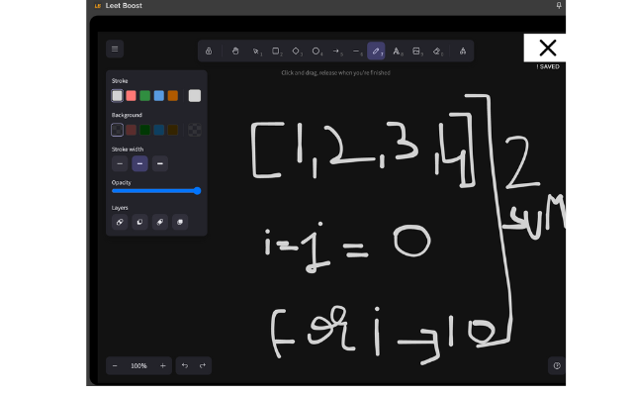
Task: Select the Rectangle shape tool
Action: 276,51
